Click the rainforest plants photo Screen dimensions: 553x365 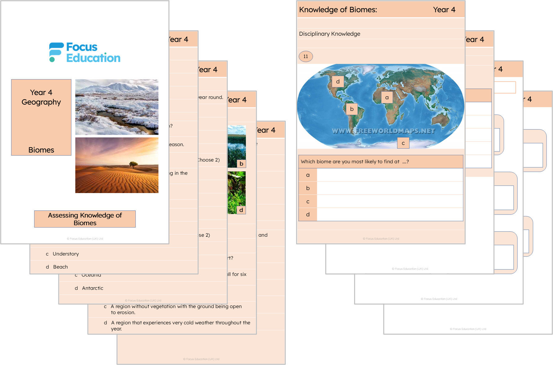(237, 192)
